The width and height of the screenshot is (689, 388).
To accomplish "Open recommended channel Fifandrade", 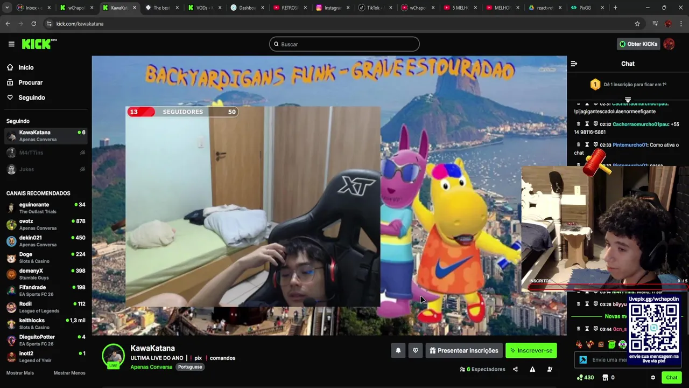I will click(46, 291).
